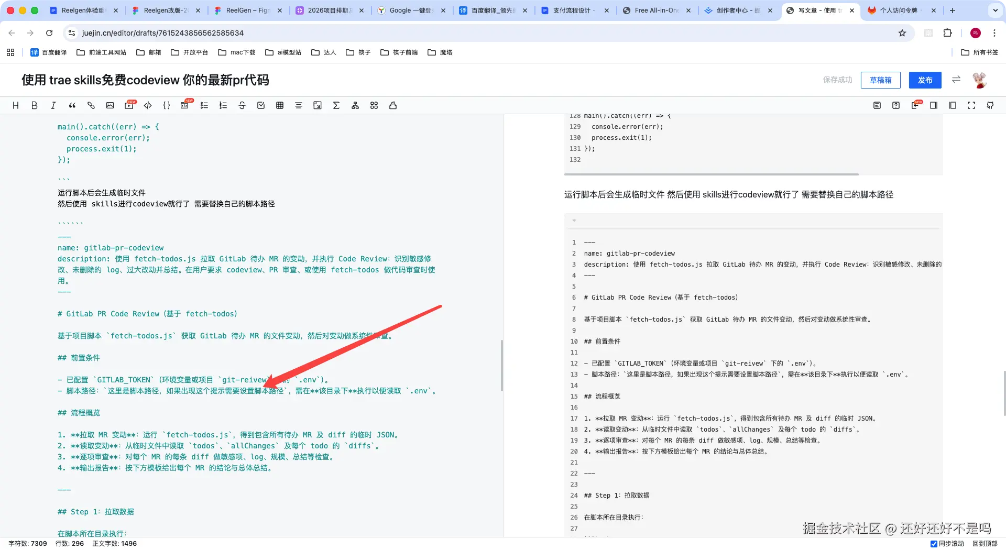Reload the current page

coord(49,33)
